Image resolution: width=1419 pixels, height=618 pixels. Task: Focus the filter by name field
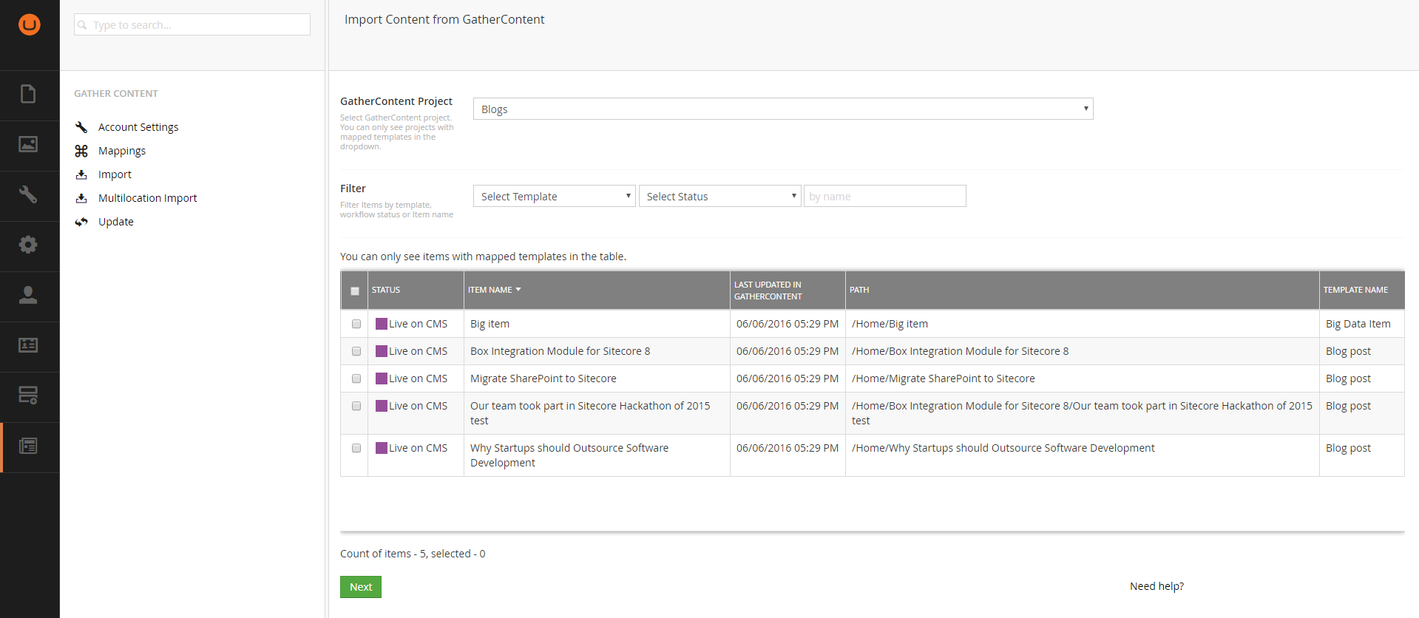point(885,196)
